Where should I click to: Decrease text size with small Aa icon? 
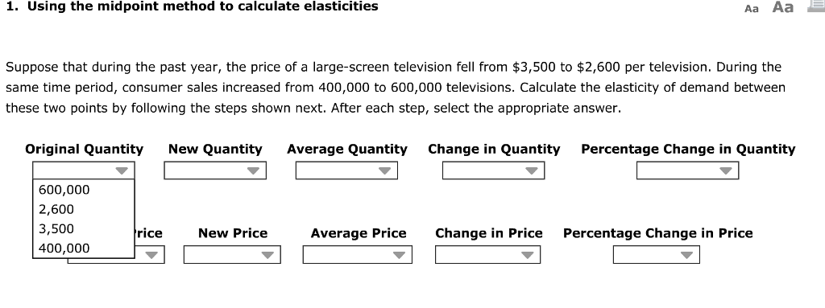coord(752,8)
